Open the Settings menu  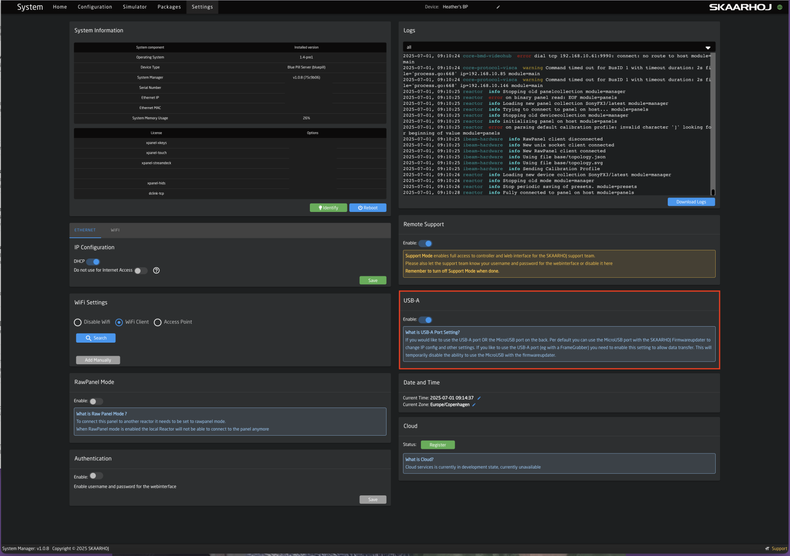coord(202,7)
